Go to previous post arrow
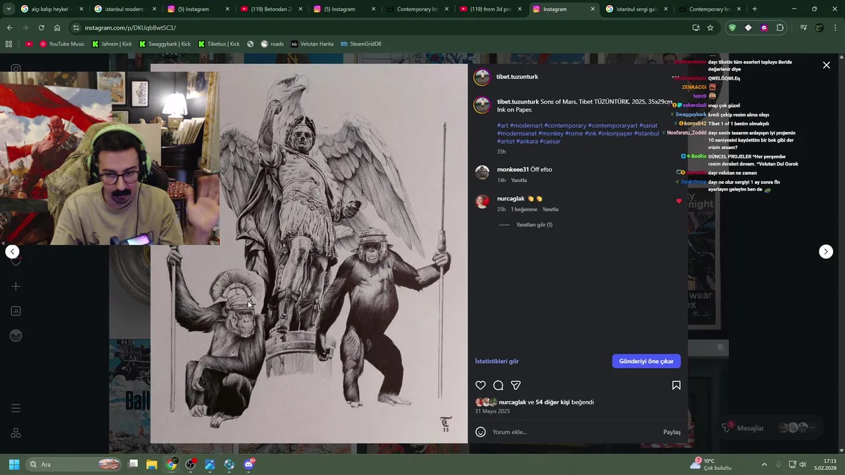 point(12,251)
